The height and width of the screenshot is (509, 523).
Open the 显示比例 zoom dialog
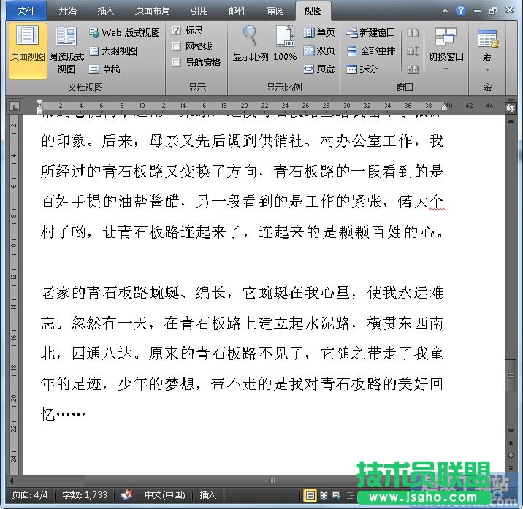click(251, 44)
